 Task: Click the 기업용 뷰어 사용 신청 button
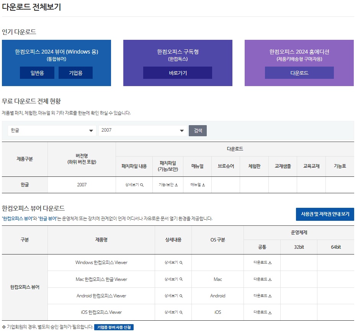click(x=114, y=327)
